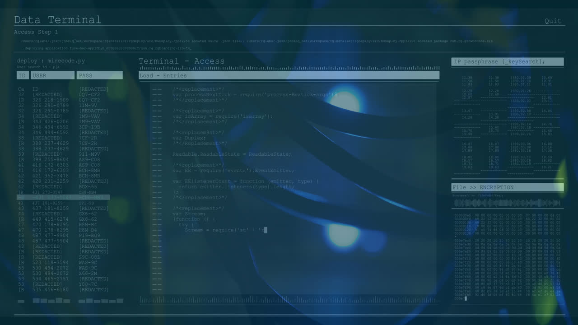Select the Access Step 1 menu item
578x325 pixels.
click(x=36, y=32)
